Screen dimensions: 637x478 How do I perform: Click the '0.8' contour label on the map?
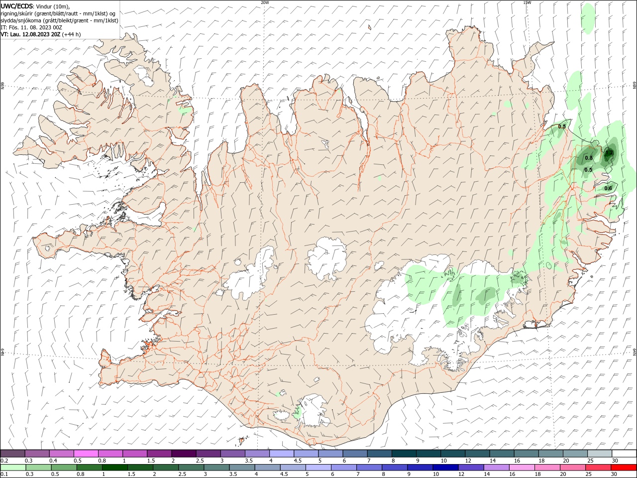(589, 158)
